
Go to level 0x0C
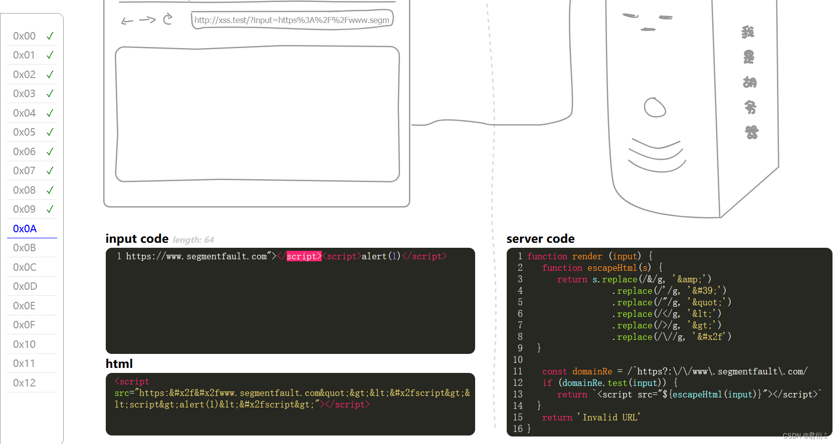[32, 267]
